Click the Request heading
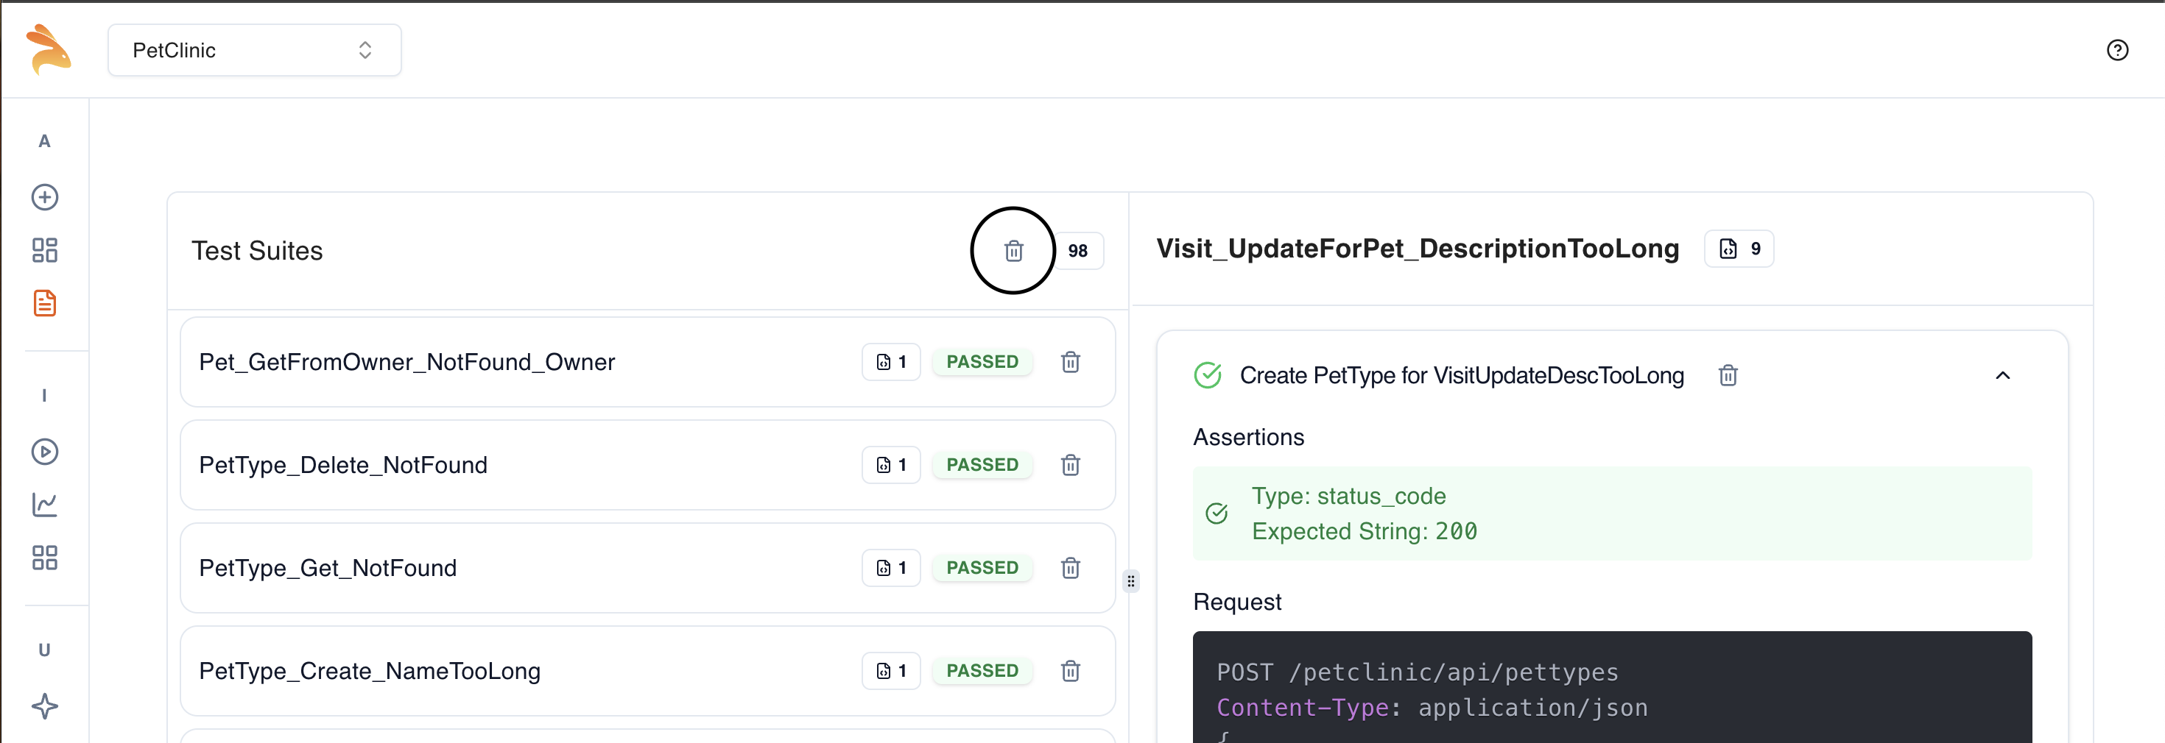The width and height of the screenshot is (2165, 743). 1237,602
